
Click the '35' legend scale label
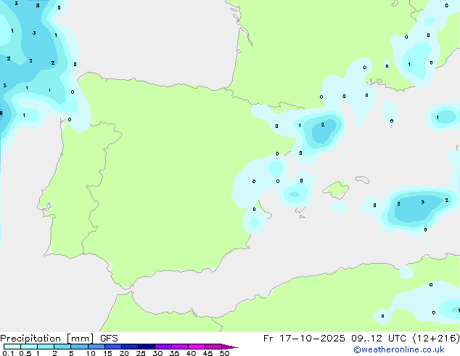174,353
